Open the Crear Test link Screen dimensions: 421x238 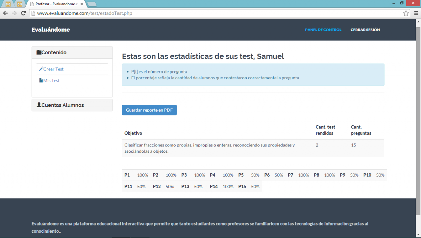pos(53,69)
